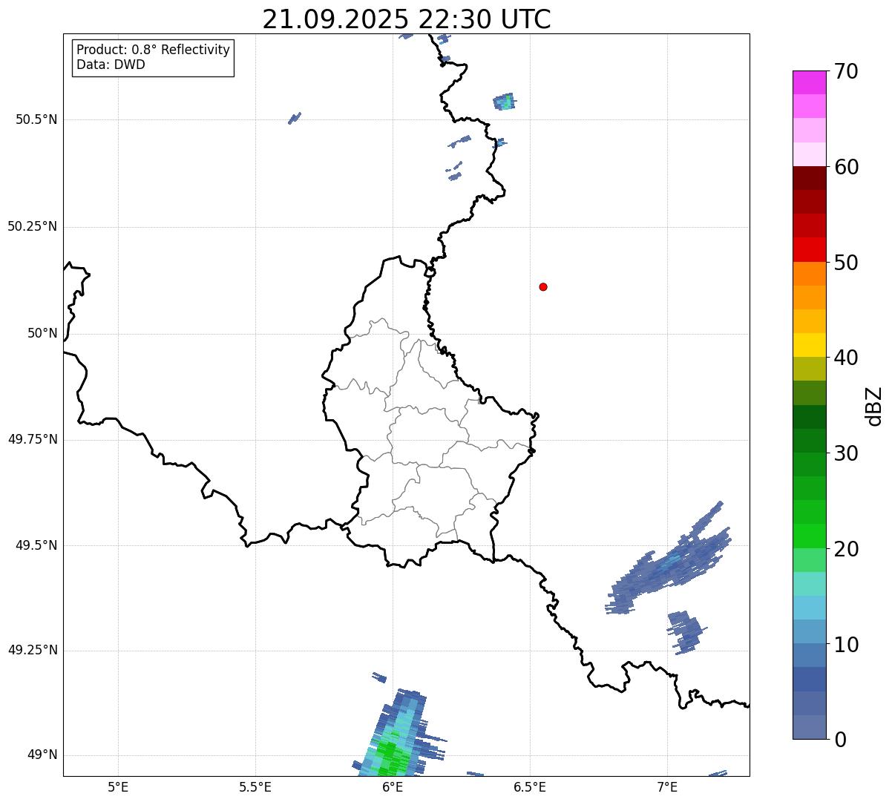Click the colorbar tick label "10"
892x802 pixels.
(845, 645)
